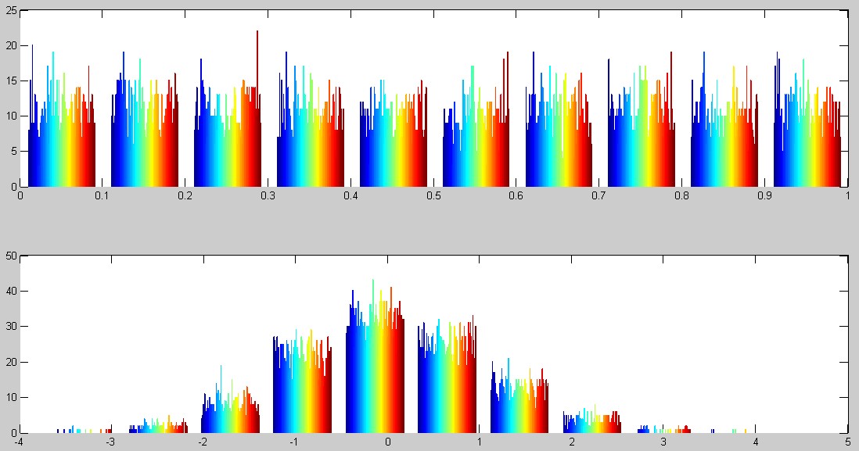Click the 0.5 tick label on upper x-axis
The width and height of the screenshot is (859, 451).
[433, 195]
